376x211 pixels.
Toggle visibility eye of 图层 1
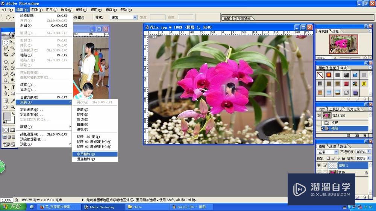tap(319, 165)
